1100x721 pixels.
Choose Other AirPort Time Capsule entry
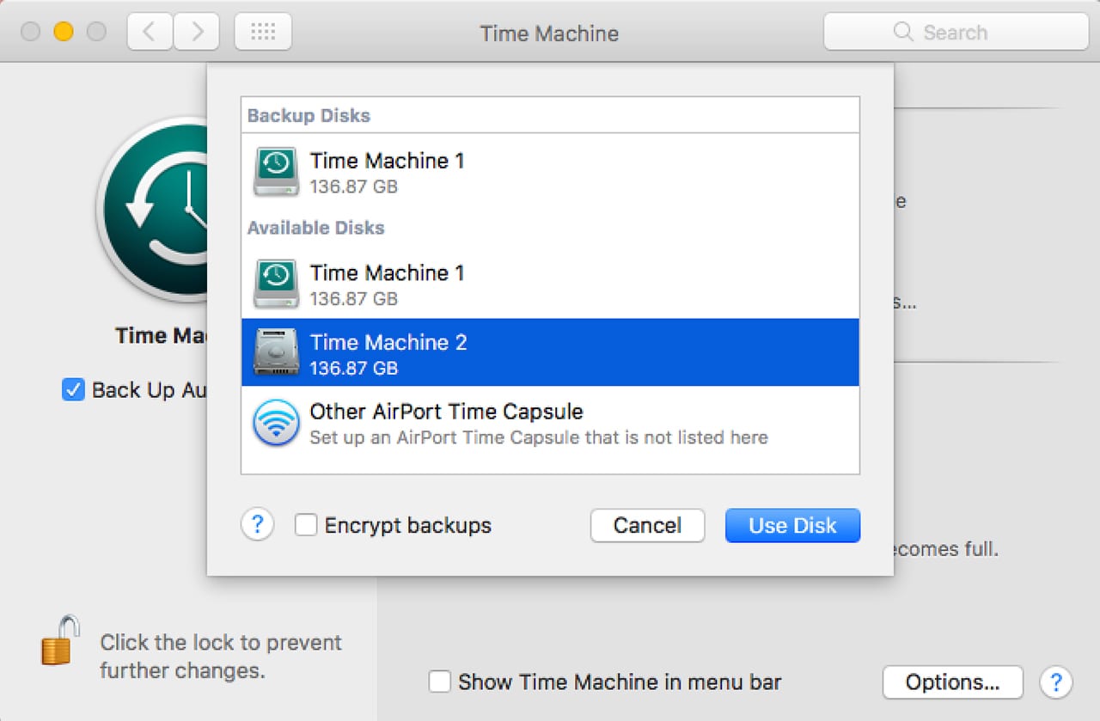550,424
